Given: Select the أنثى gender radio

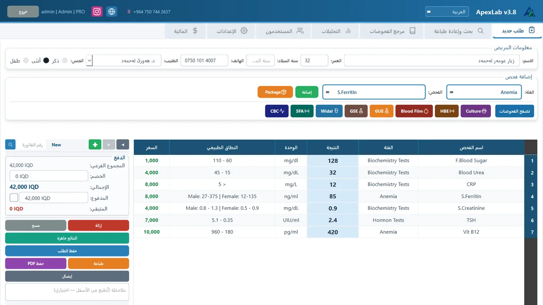Looking at the screenshot, I should click(46, 61).
